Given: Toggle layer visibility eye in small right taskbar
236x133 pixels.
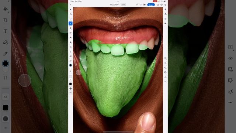Looking at the screenshot, I should click(166, 63).
